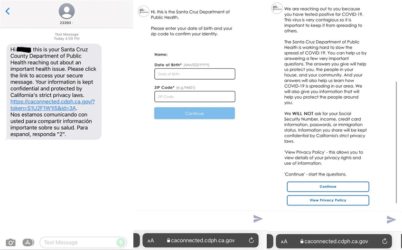
Task: Tap the Public Health logo on the COVID-19 message
Action: (x=277, y=8)
